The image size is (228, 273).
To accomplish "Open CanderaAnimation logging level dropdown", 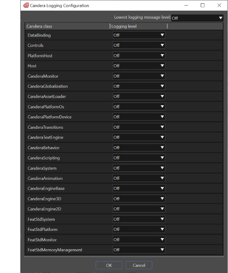I will [x=139, y=178].
